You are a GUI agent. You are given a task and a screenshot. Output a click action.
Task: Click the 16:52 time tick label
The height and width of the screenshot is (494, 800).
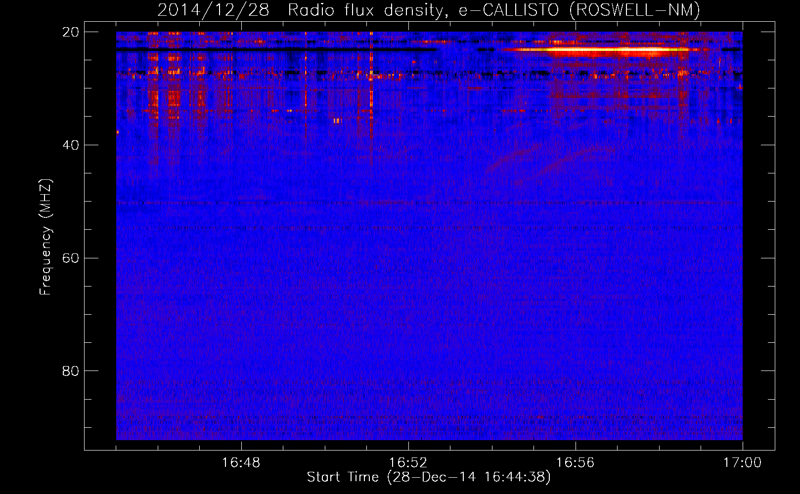pyautogui.click(x=408, y=463)
